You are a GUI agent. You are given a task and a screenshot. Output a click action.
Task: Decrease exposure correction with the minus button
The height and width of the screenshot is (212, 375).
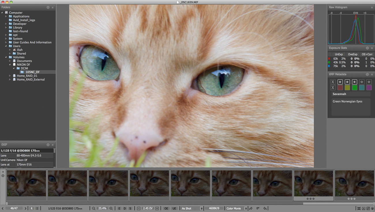[138, 208]
